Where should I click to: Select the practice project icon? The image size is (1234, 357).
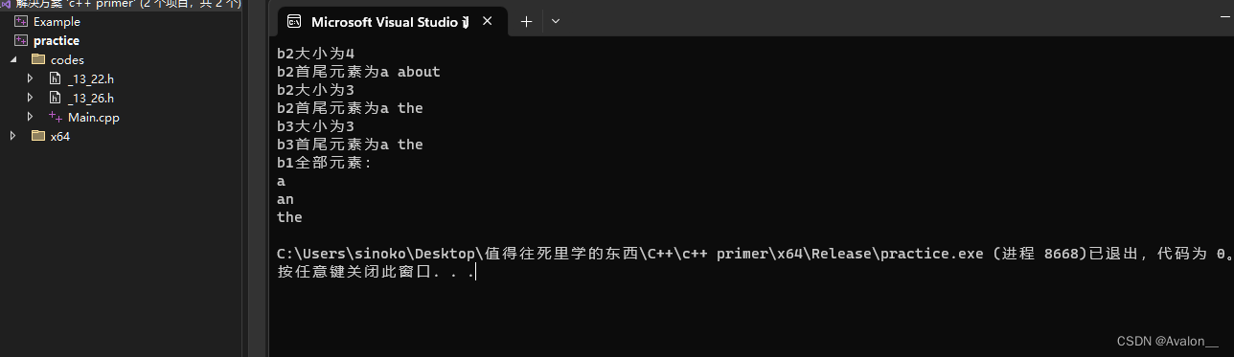coord(21,40)
